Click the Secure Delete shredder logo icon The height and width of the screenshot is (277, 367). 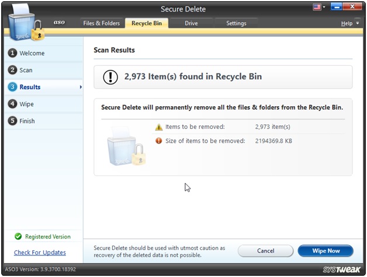[23, 23]
